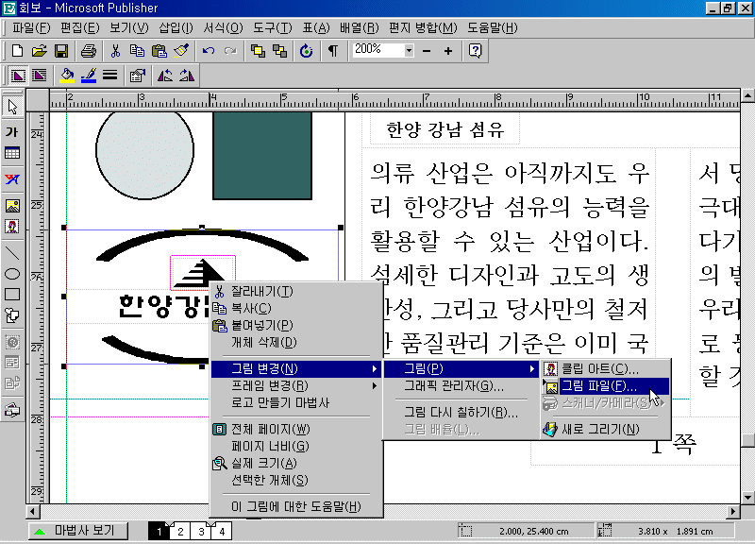Expand 프레임 변경(R) submenu
The width and height of the screenshot is (755, 544).
(296, 385)
